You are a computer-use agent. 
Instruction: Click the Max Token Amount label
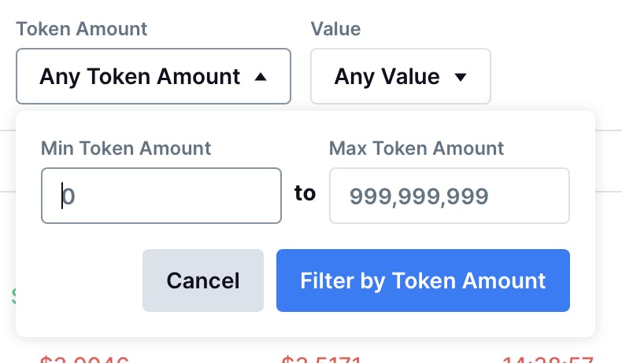click(417, 148)
